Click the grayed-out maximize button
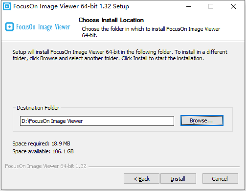Screen dimensions: 246x191 (211, 6)
